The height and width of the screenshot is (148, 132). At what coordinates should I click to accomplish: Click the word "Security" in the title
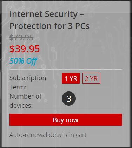click(x=61, y=14)
